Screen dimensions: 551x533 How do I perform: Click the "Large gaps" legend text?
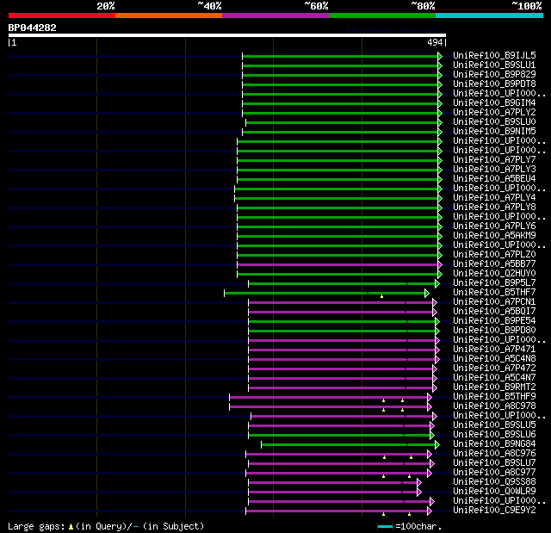[x=36, y=526]
